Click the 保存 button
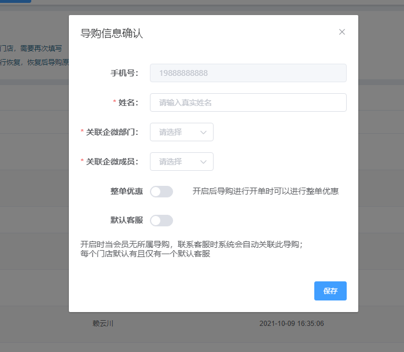Viewport: 404px width, 352px height. pyautogui.click(x=330, y=291)
